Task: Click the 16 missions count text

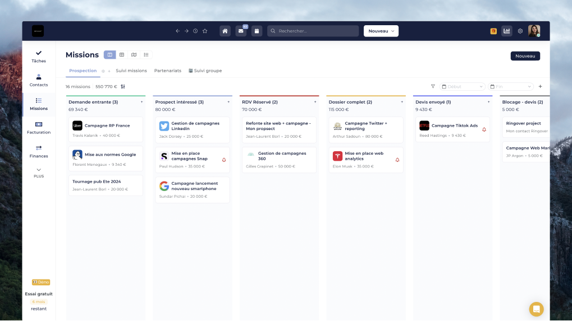Action: pos(77,87)
